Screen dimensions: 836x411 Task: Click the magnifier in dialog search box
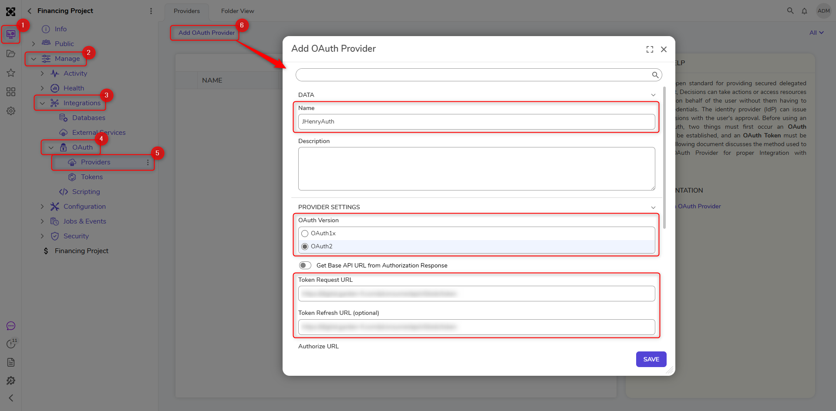[x=655, y=75]
